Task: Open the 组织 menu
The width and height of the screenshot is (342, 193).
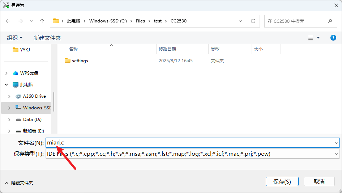Action: tap(14, 38)
